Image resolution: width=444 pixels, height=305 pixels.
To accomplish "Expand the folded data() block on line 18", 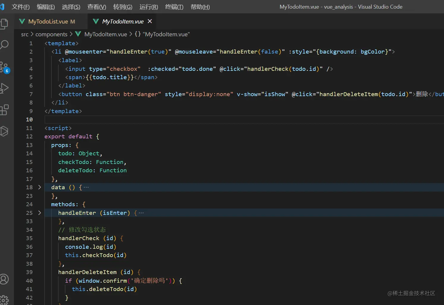I will tap(40, 187).
